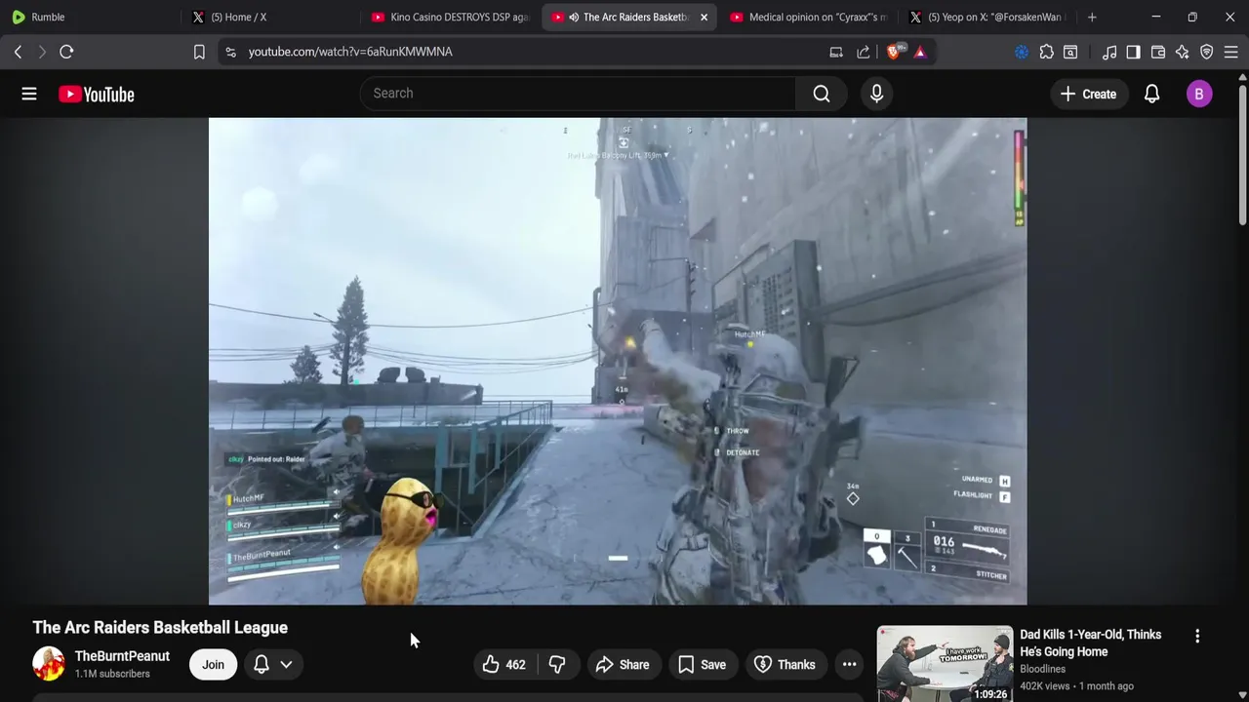1249x702 pixels.
Task: Join TheBurntPeanut channel membership
Action: (213, 665)
